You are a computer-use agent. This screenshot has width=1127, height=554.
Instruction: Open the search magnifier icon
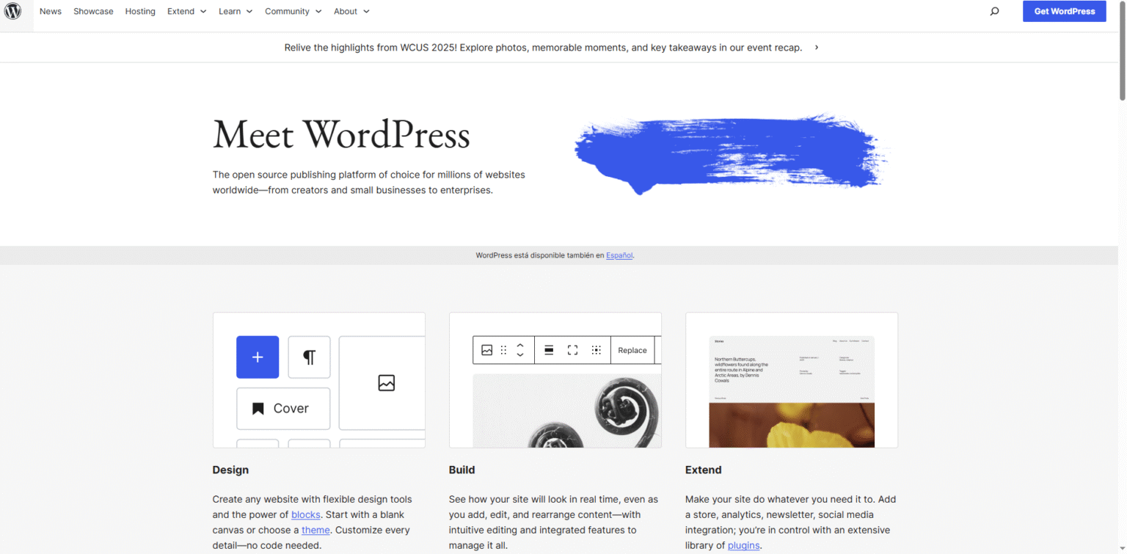click(994, 11)
